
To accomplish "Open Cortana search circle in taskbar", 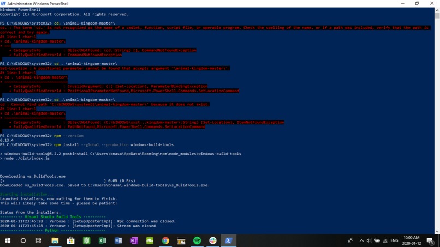I will pyautogui.click(x=23, y=240).
